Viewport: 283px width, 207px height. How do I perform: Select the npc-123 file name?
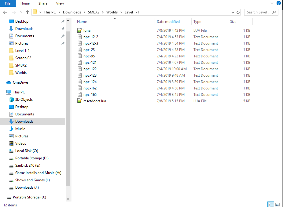click(x=90, y=75)
